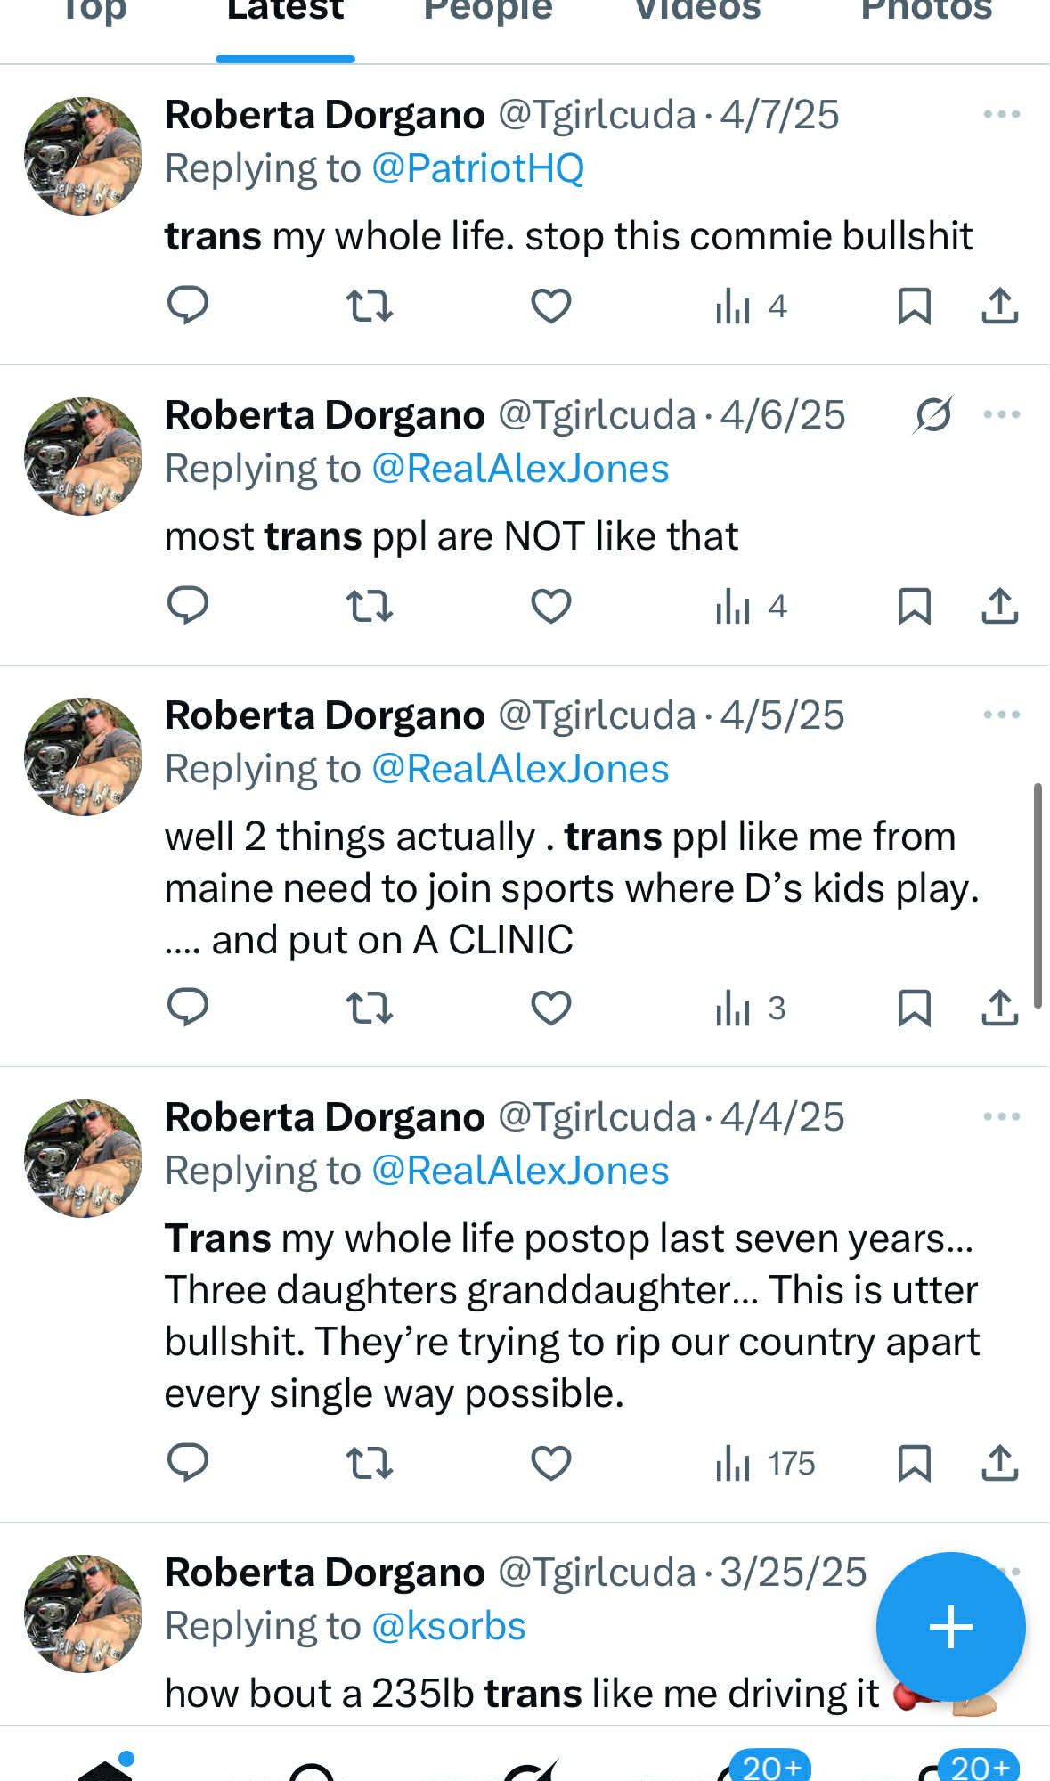The width and height of the screenshot is (1050, 1781).
Task: Reply to the 4/5/25 tweet about Maine
Action: tap(188, 1008)
